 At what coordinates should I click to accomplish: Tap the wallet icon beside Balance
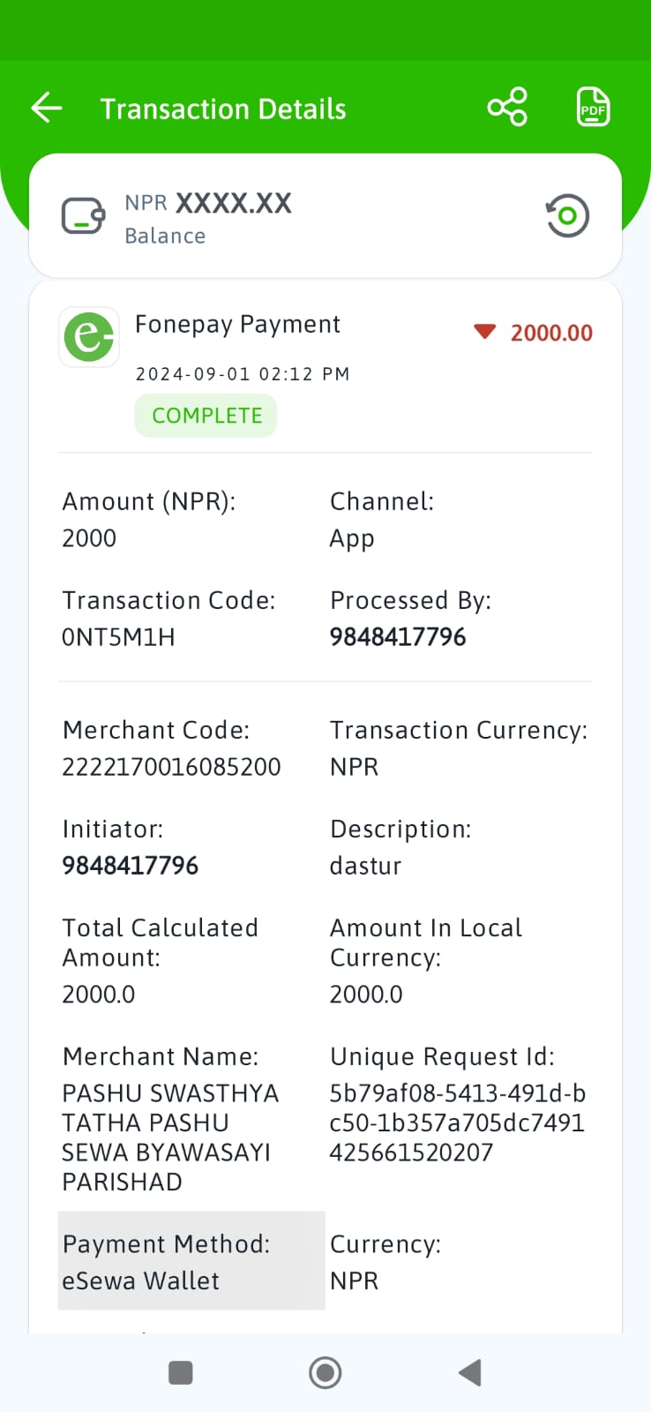point(84,216)
